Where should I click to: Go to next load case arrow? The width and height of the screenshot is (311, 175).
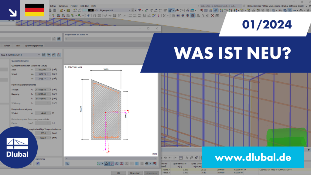135,10
